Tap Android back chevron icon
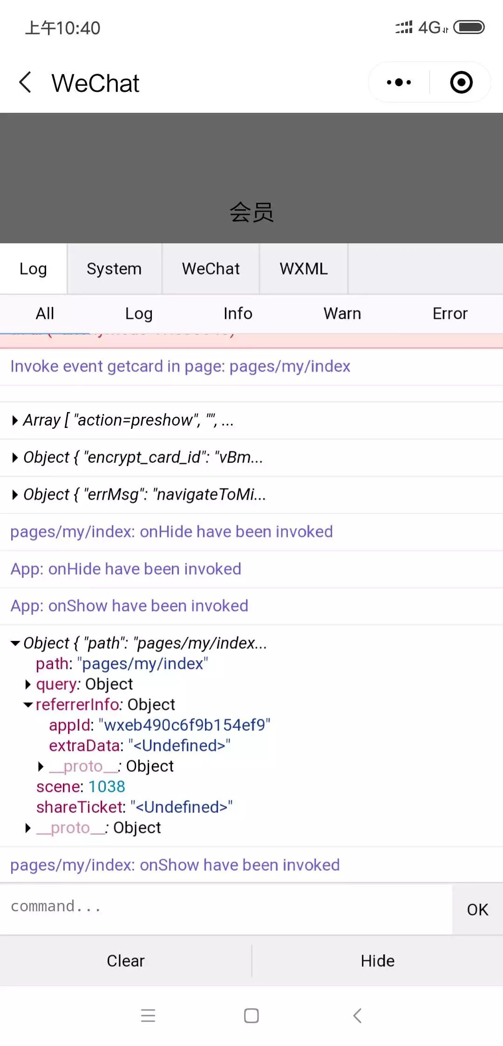The height and width of the screenshot is (1046, 503). coord(357,1015)
